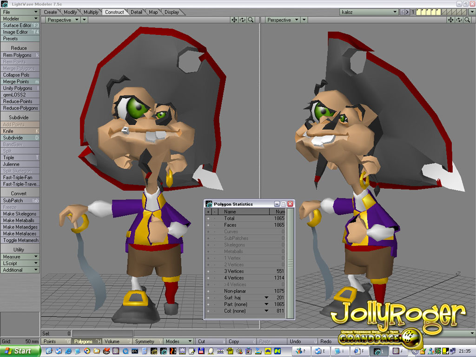The height and width of the screenshot is (357, 476).
Task: Click the Windows Start button
Action: (20, 351)
